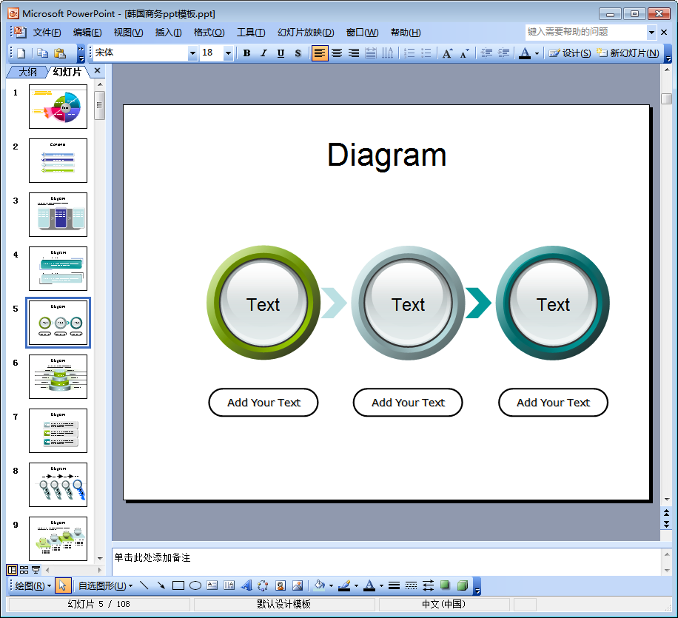678x618 pixels.
Task: Insert clip art
Action: tap(281, 585)
